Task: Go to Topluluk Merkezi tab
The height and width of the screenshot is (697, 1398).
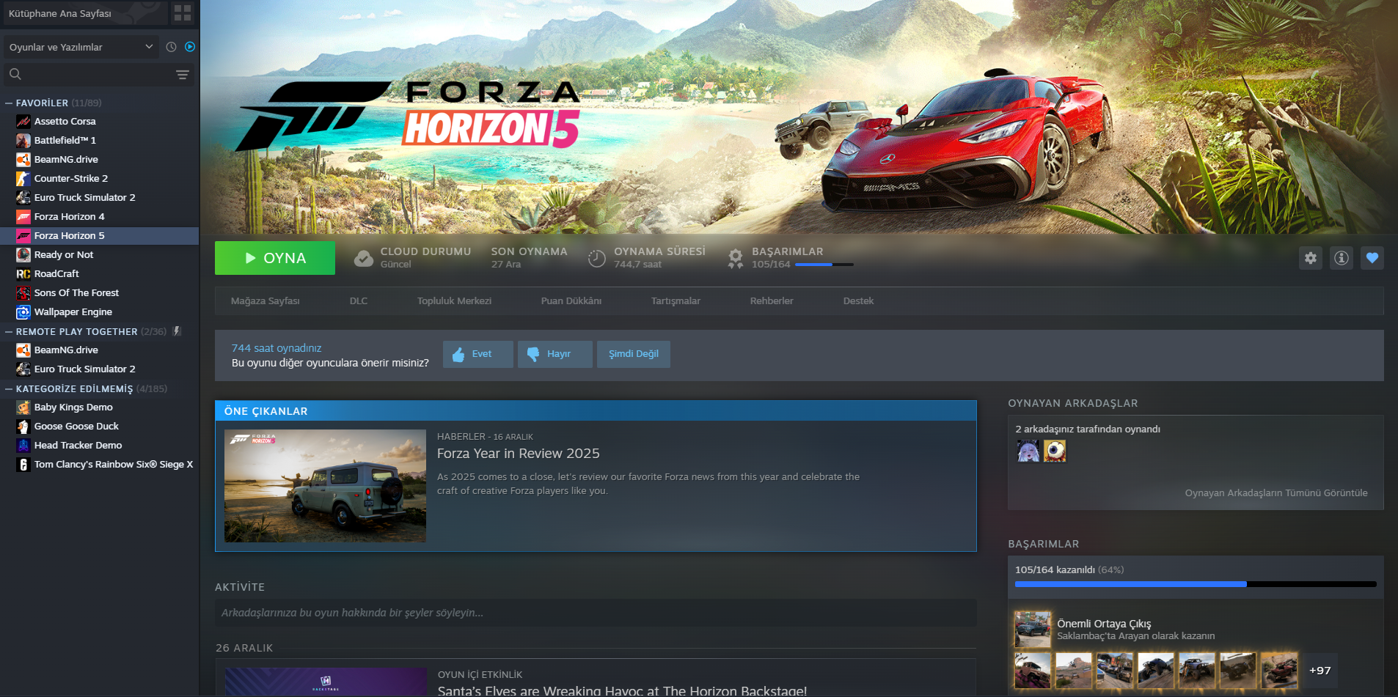Action: click(x=455, y=301)
